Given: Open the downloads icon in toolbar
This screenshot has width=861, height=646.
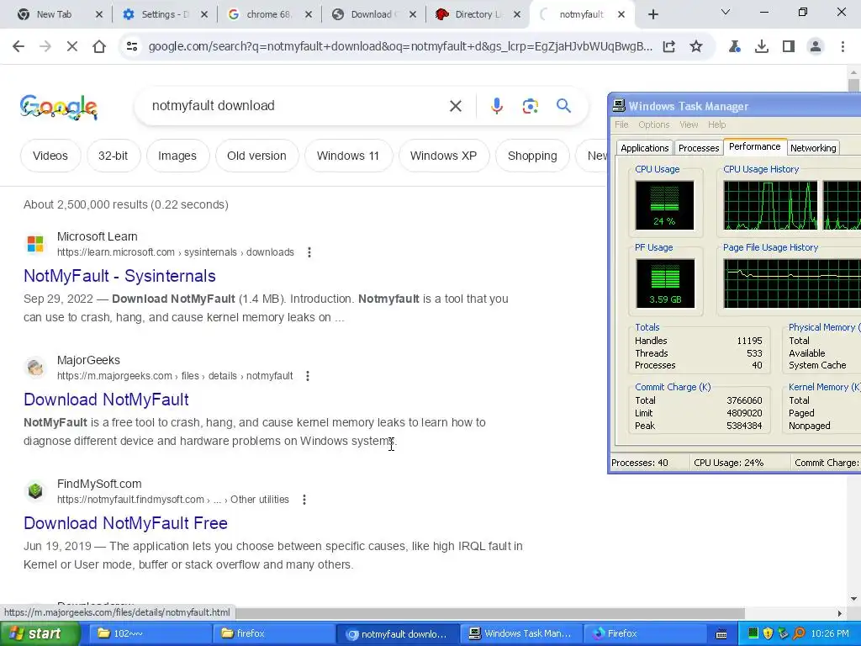Looking at the screenshot, I should pos(762,47).
